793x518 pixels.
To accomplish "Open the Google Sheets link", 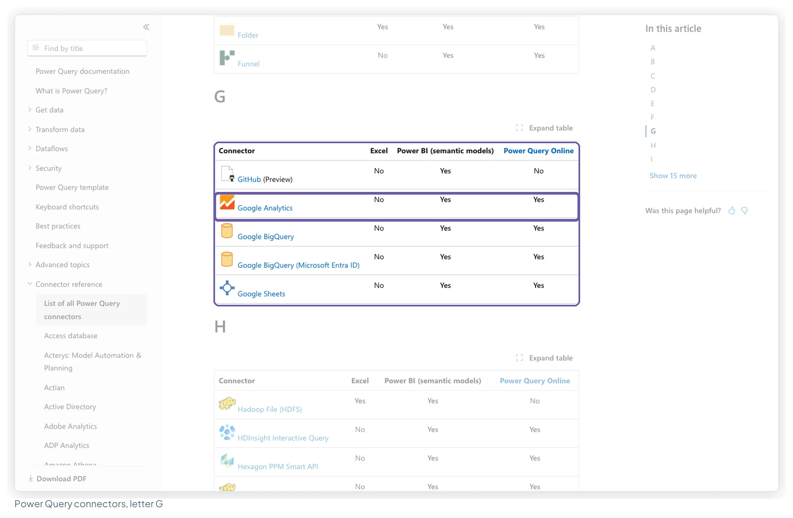I will pos(261,294).
